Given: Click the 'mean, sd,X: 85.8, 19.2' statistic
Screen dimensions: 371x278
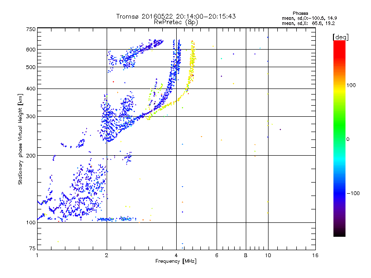Looking at the screenshot, I should (308, 24).
